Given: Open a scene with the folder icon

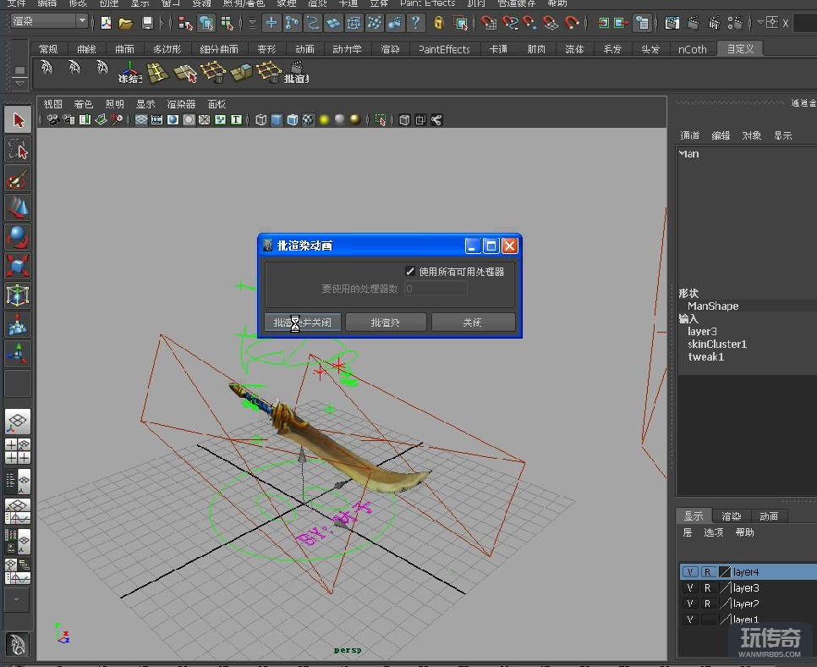Looking at the screenshot, I should pos(125,23).
